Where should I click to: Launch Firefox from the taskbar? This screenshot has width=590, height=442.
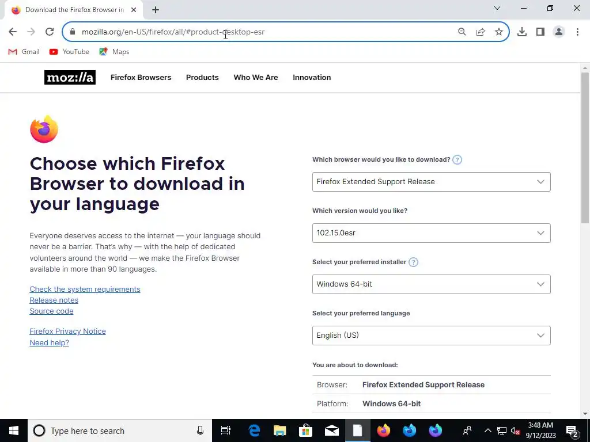tap(383, 430)
